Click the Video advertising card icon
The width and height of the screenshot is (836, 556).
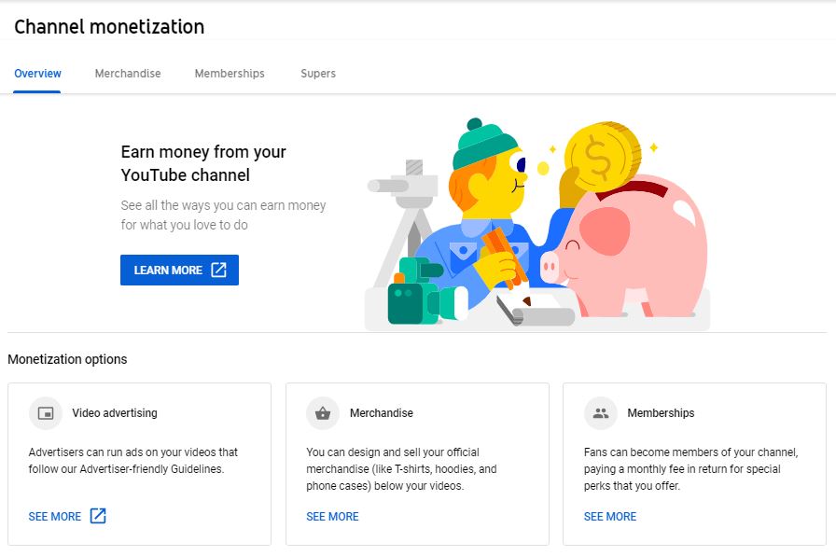click(46, 413)
